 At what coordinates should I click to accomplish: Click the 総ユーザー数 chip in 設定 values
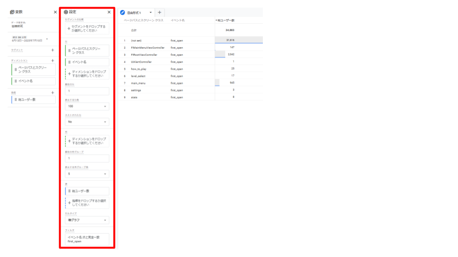point(87,191)
